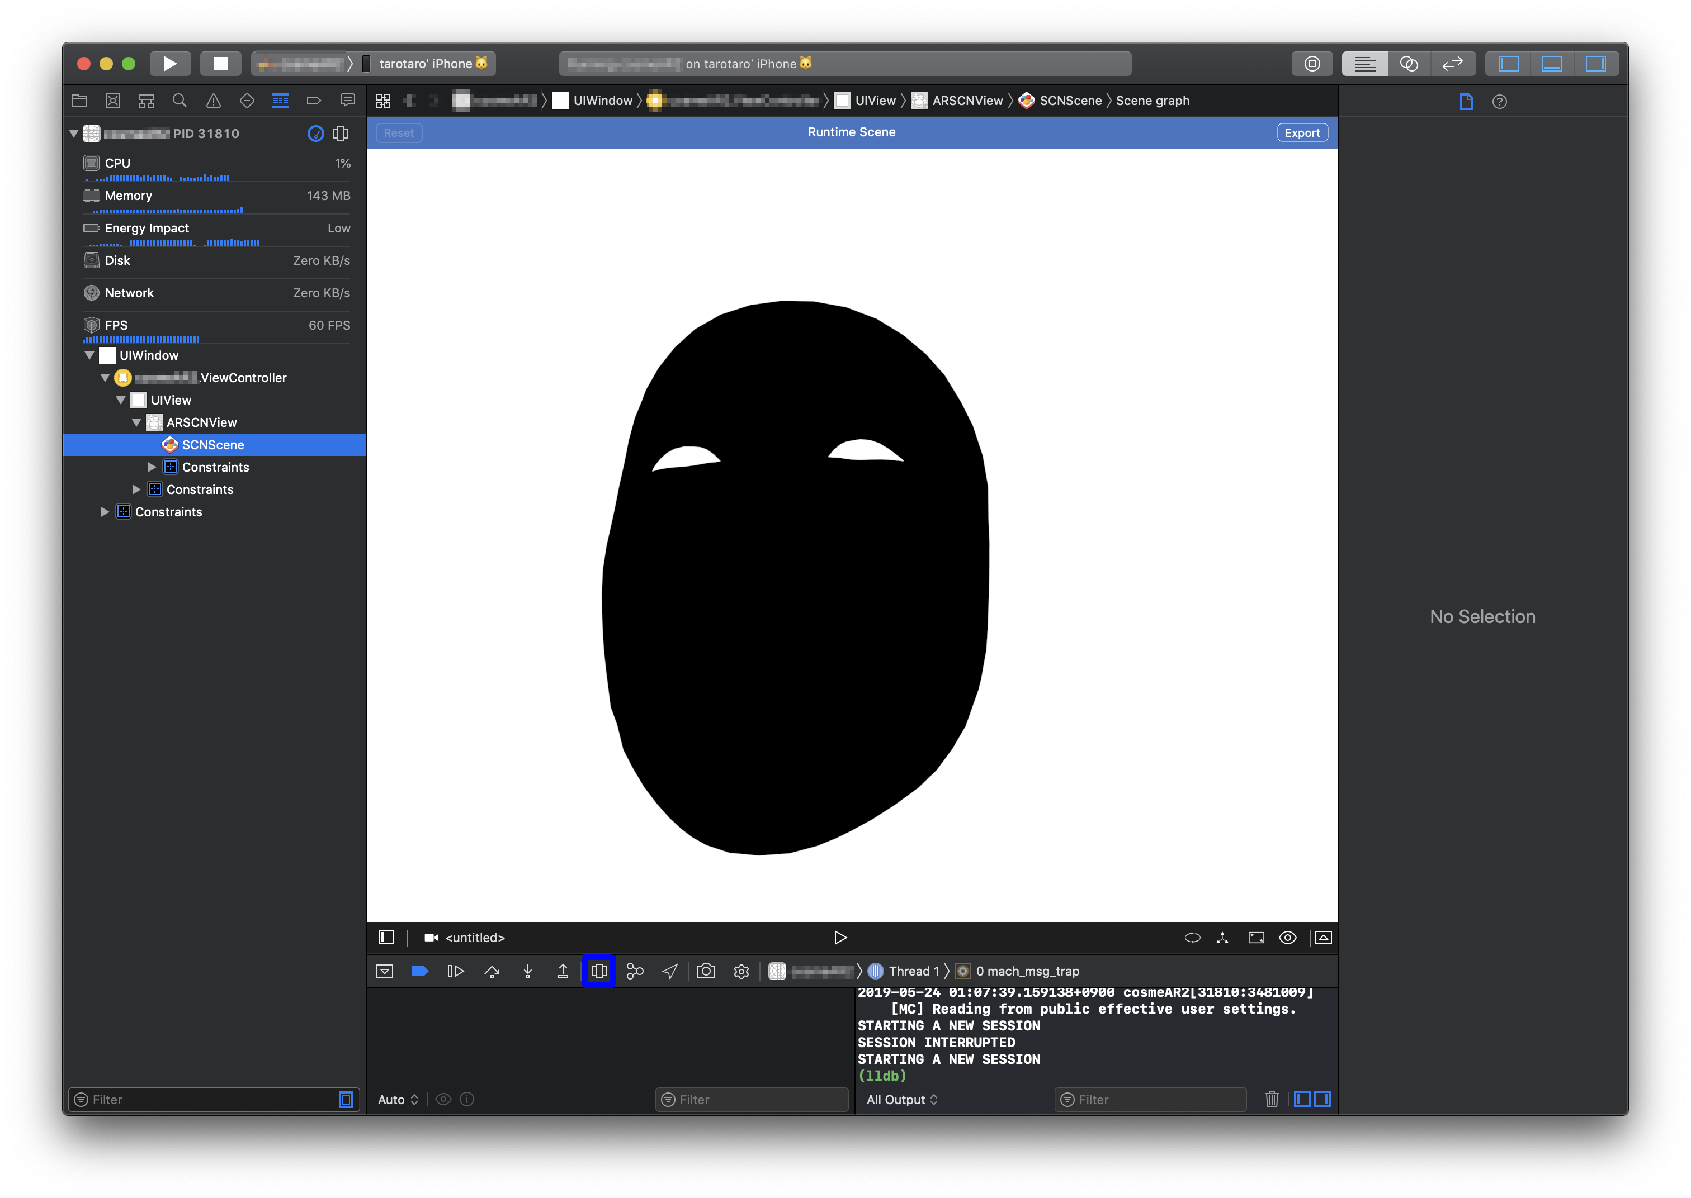Open the Auto variables scope dropdown
The image size is (1691, 1198).
coord(398,1099)
